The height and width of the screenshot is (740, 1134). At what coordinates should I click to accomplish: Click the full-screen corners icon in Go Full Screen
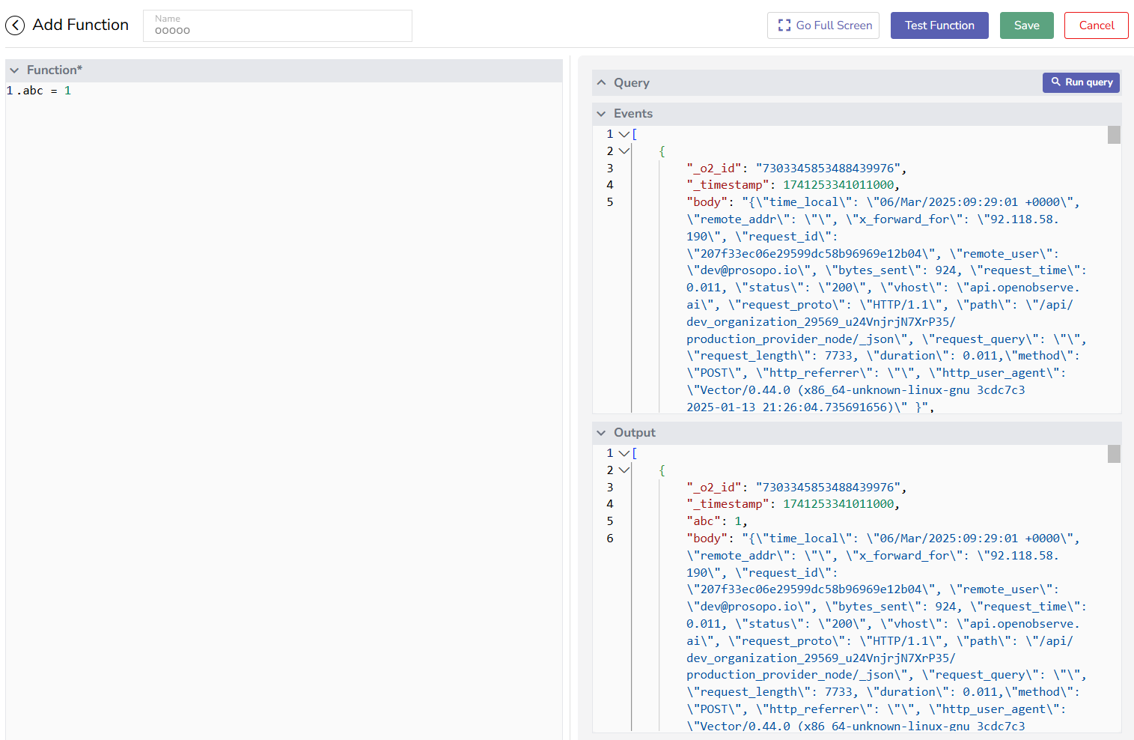point(784,25)
